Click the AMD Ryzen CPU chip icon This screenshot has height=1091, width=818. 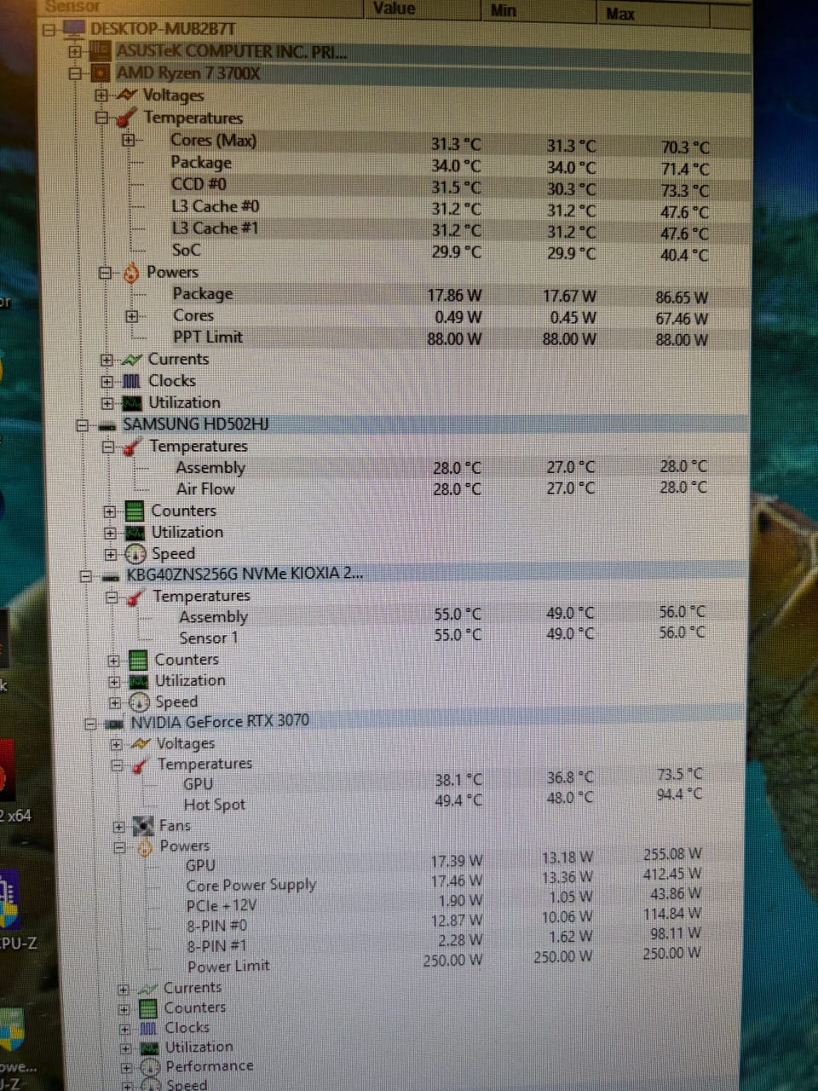tap(100, 73)
